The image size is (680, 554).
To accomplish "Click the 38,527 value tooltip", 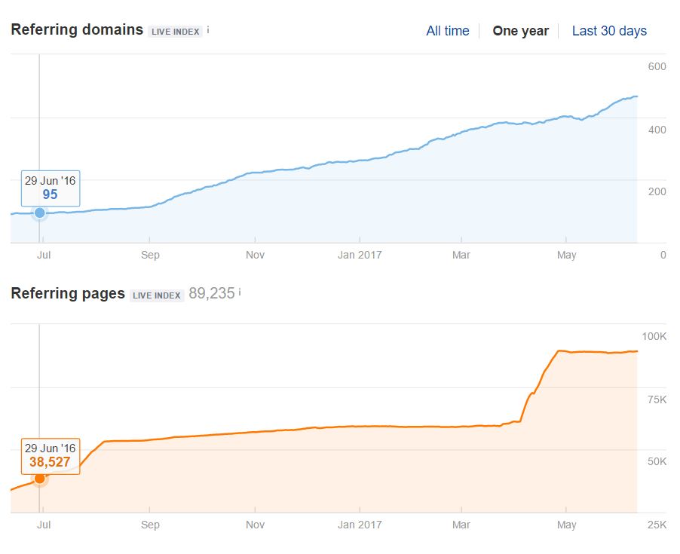I will point(51,456).
